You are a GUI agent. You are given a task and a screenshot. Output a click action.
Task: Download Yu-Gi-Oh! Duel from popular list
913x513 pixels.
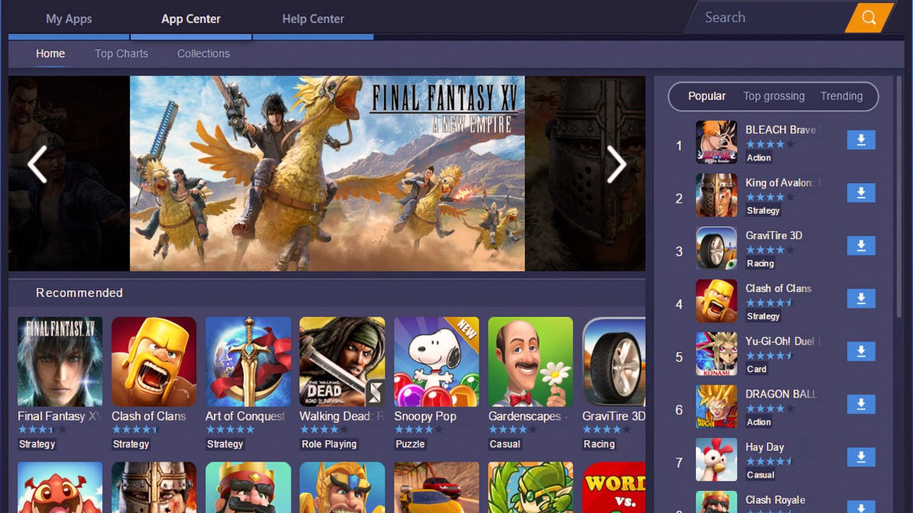[x=861, y=351]
